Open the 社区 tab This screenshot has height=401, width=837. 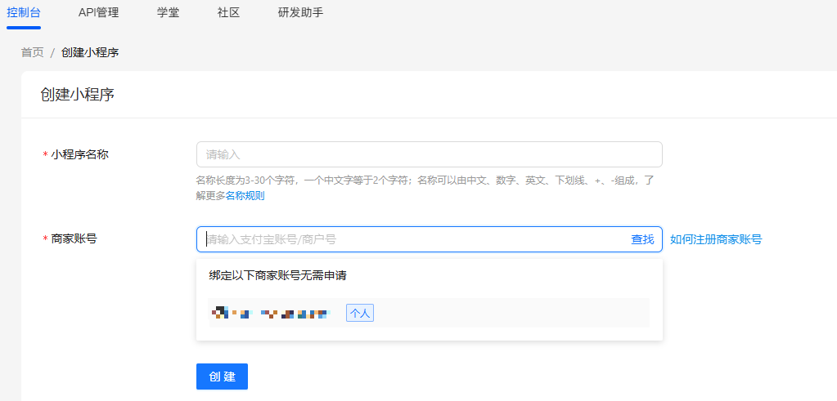228,12
